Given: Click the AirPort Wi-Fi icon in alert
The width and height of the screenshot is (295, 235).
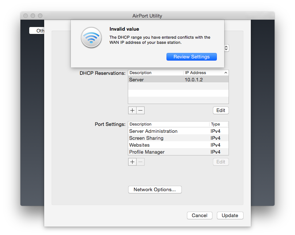Looking at the screenshot, I should coord(91,38).
